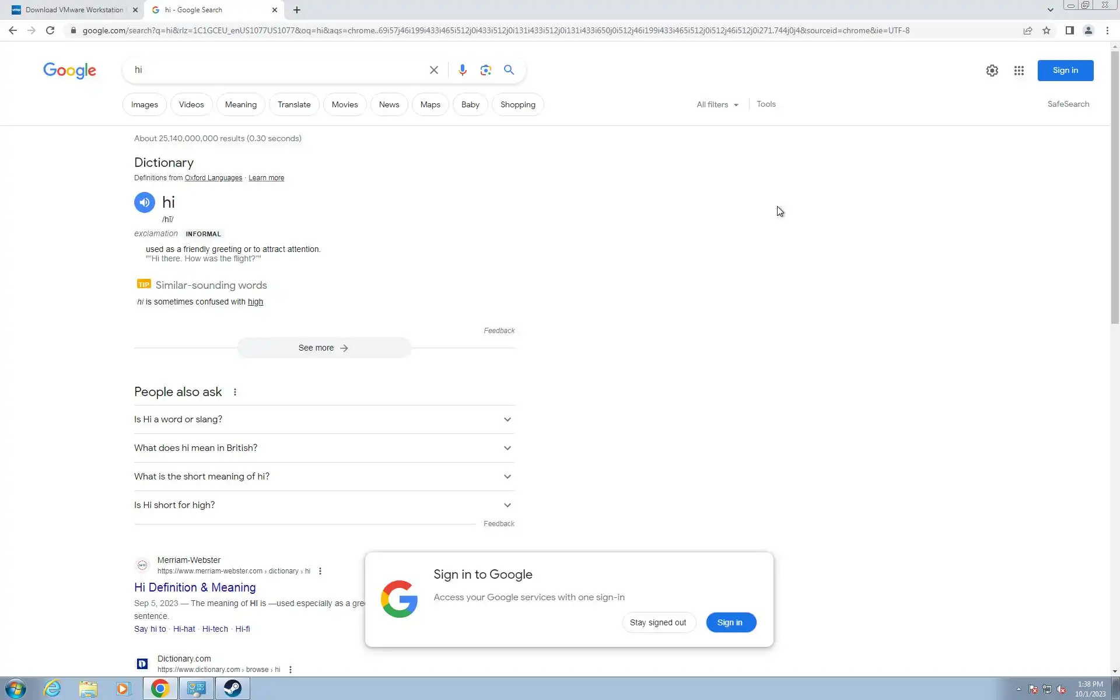Image resolution: width=1120 pixels, height=700 pixels.
Task: Open Google apps grid menu
Action: pyautogui.click(x=1019, y=71)
